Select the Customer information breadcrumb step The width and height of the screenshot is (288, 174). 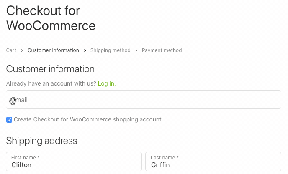(x=53, y=50)
